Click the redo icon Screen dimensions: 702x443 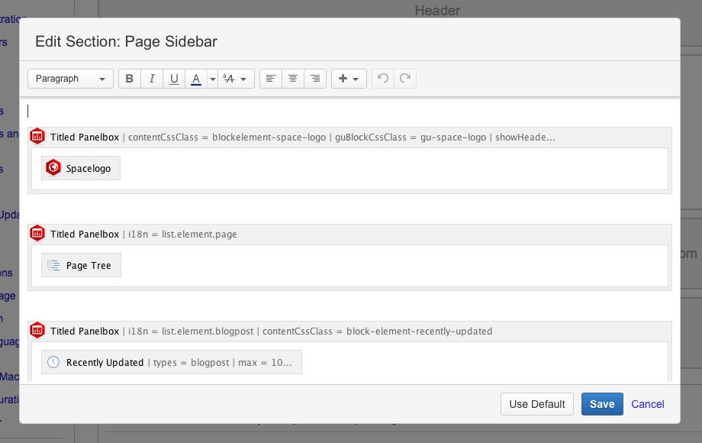point(405,78)
